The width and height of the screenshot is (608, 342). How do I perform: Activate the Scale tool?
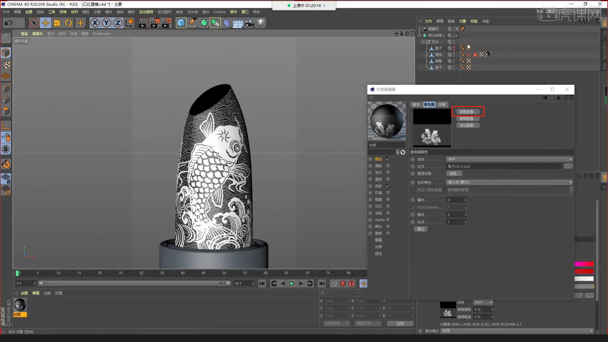[x=57, y=23]
